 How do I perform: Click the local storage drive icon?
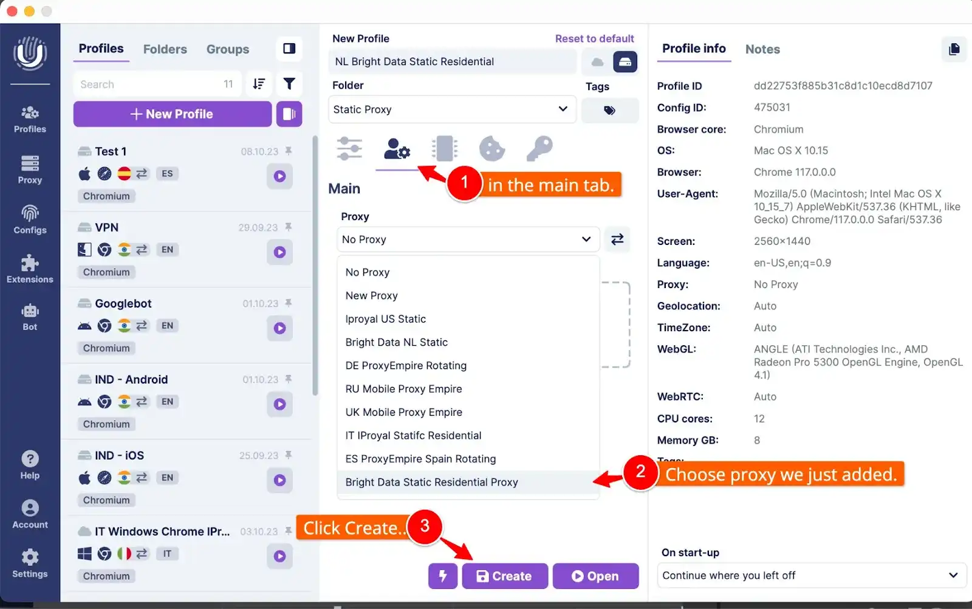(625, 62)
